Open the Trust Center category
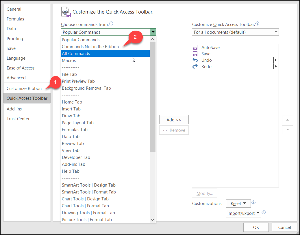Screen dimensions: 300x235 click(18, 119)
